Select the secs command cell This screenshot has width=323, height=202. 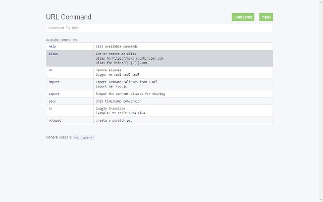pyautogui.click(x=70, y=101)
